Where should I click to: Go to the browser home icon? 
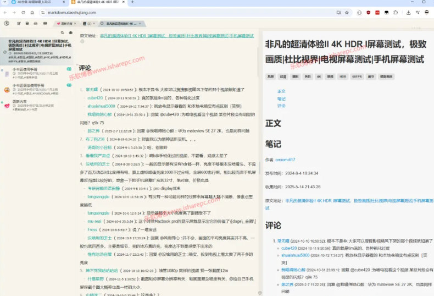tap(32, 13)
